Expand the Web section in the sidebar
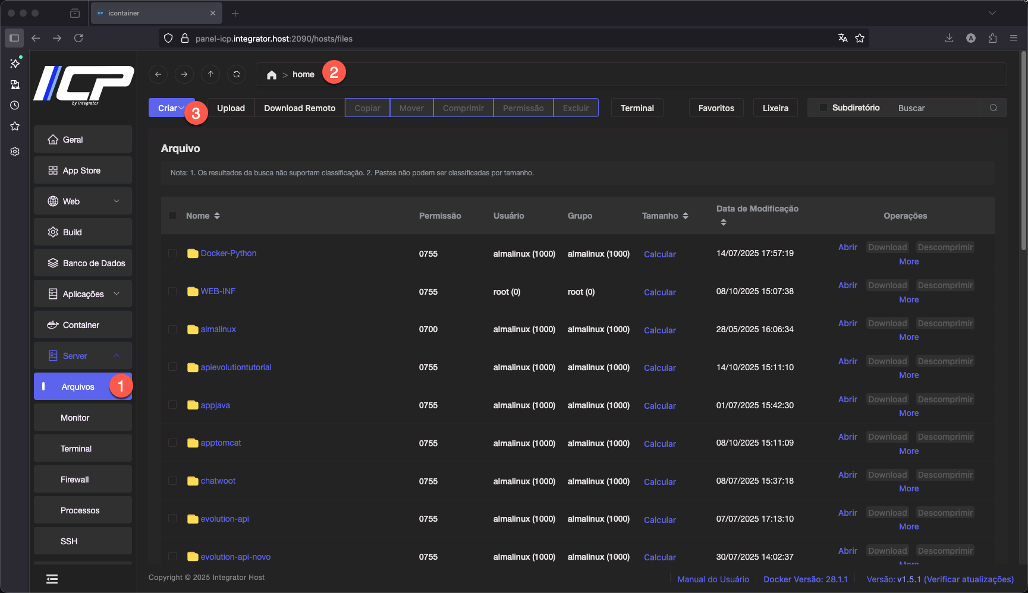Image resolution: width=1028 pixels, height=593 pixels. [83, 201]
